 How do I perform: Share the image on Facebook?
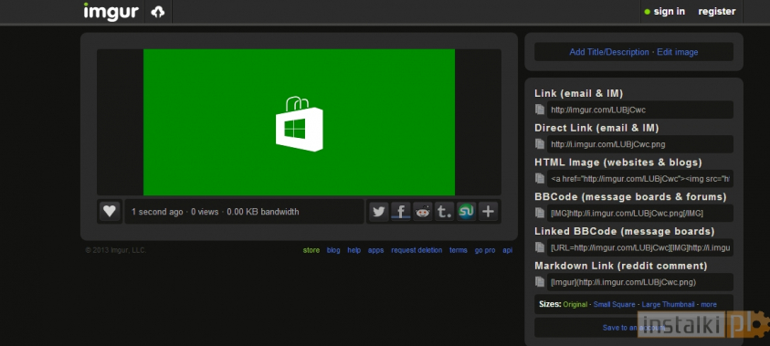pos(401,212)
